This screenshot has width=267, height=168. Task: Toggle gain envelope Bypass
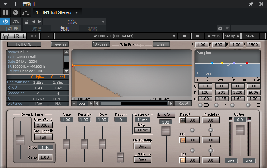[x=101, y=44]
